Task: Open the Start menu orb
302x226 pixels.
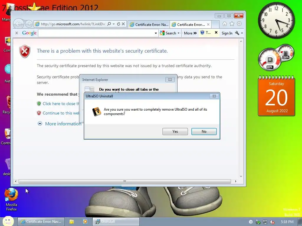Action: [x=8, y=221]
